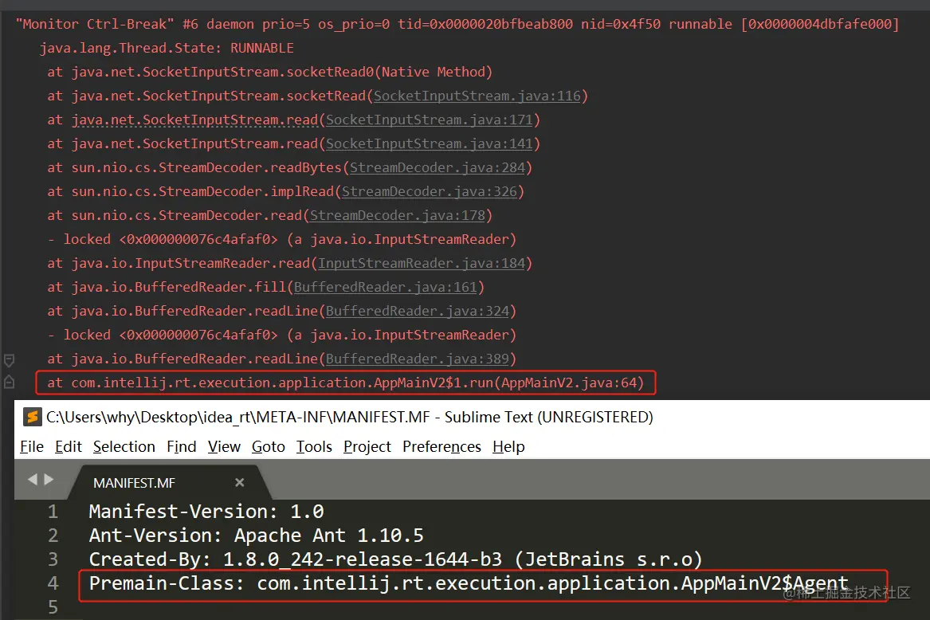Click the 'Ant-Version: Apache Ant 1.10.5' line
The height and width of the screenshot is (620, 930).
(x=257, y=536)
